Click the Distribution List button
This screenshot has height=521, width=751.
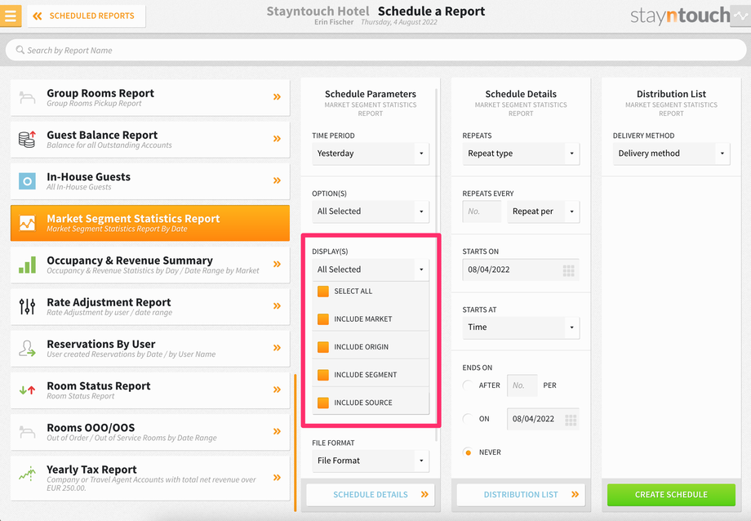(x=521, y=495)
